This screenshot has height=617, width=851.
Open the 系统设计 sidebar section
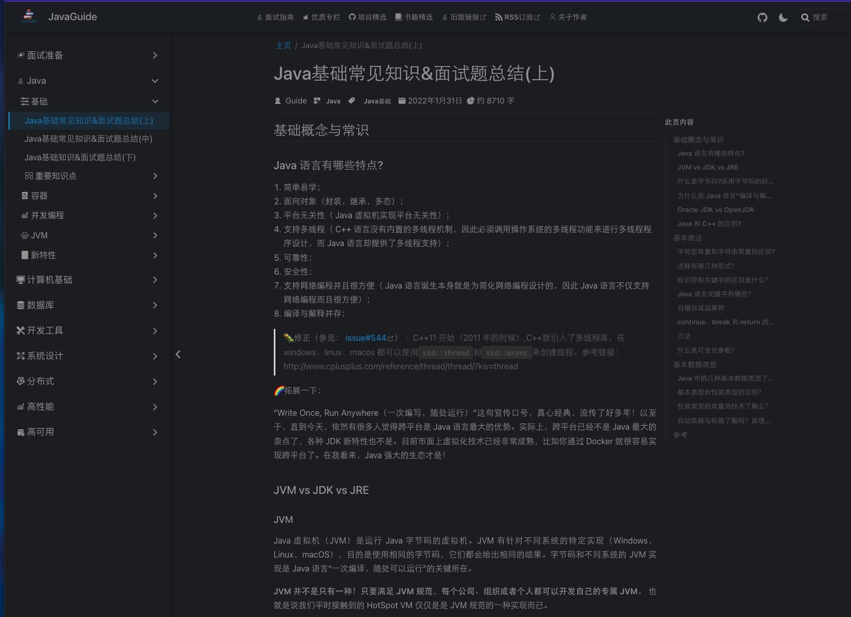(45, 355)
